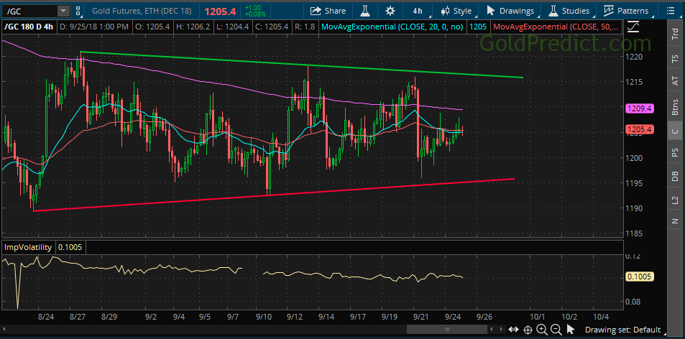Screen dimensions: 685x339
Task: Open the Drawings menu
Action: (x=510, y=11)
